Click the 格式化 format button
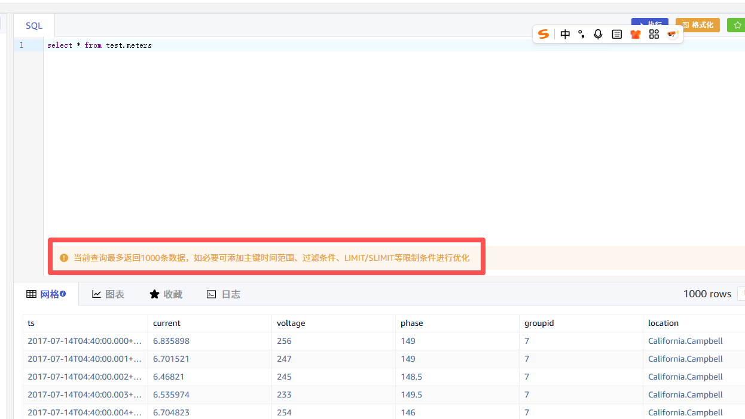Viewport: 745px width, 419px height. coord(697,25)
